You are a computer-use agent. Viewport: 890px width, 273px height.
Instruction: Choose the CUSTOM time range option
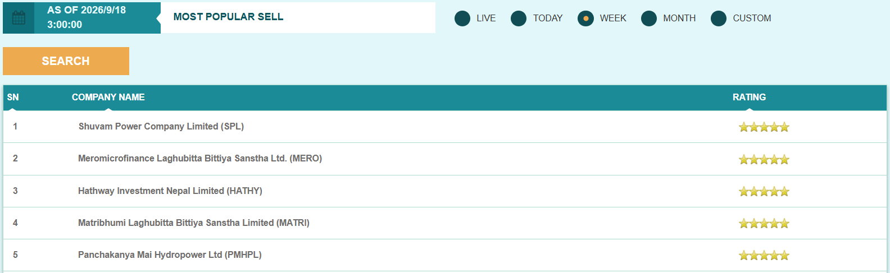719,18
